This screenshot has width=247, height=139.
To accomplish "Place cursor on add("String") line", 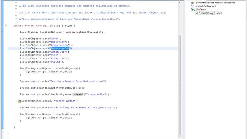I will pos(42,62).
